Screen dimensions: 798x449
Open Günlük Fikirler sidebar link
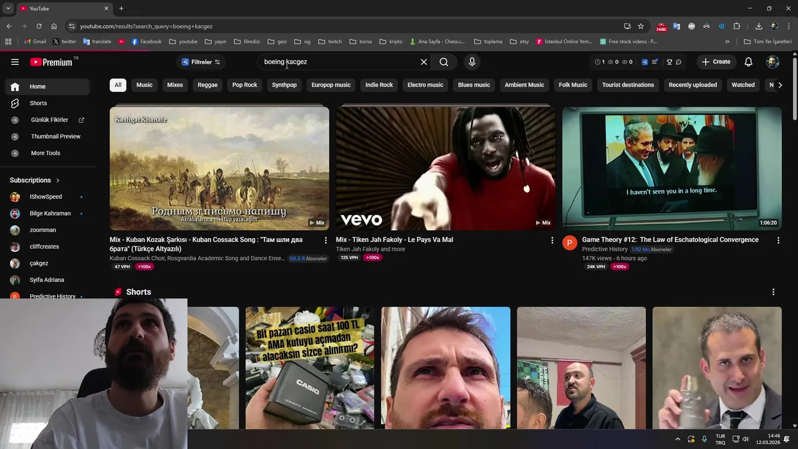coord(47,120)
